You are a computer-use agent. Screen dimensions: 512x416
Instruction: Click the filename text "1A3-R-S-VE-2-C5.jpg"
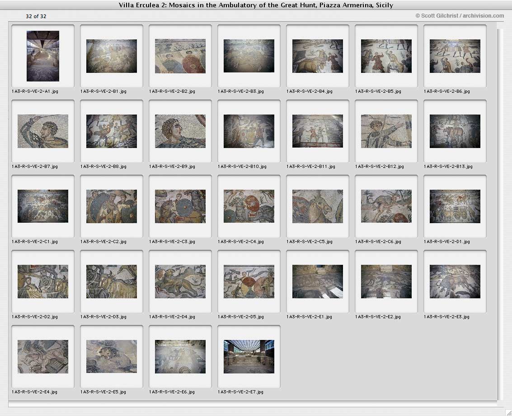(x=310, y=242)
